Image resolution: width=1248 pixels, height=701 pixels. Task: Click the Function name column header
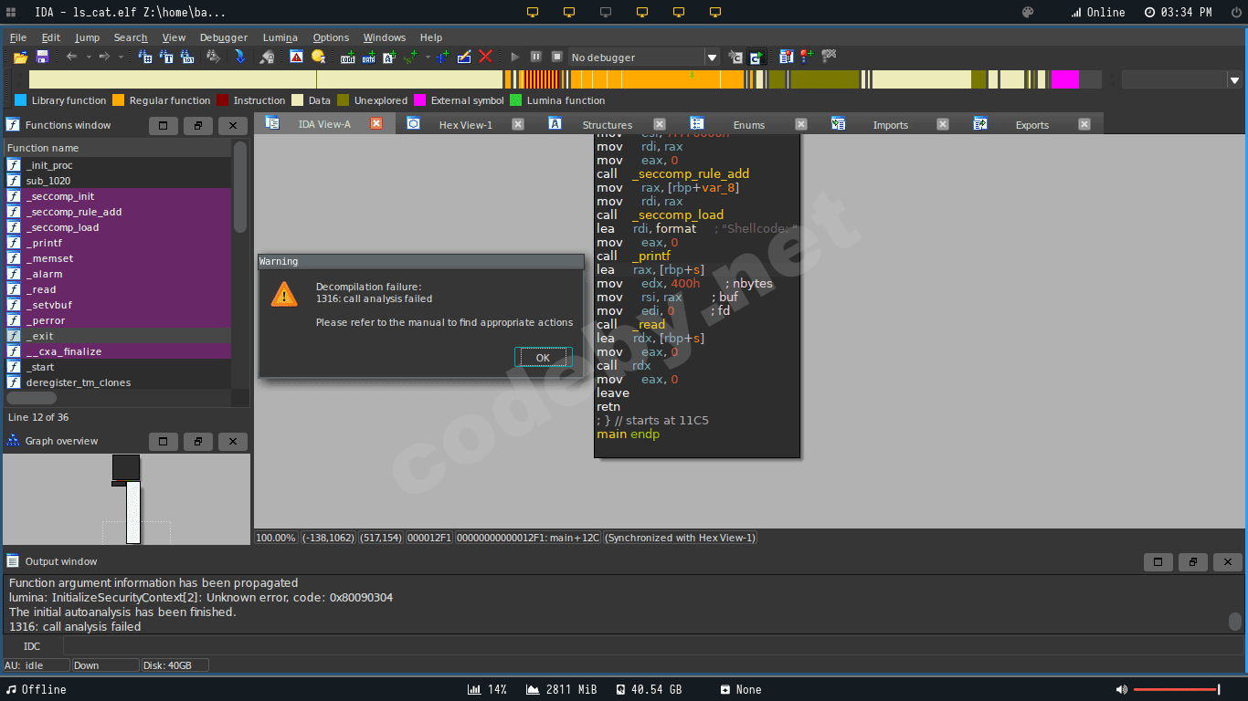(x=117, y=148)
